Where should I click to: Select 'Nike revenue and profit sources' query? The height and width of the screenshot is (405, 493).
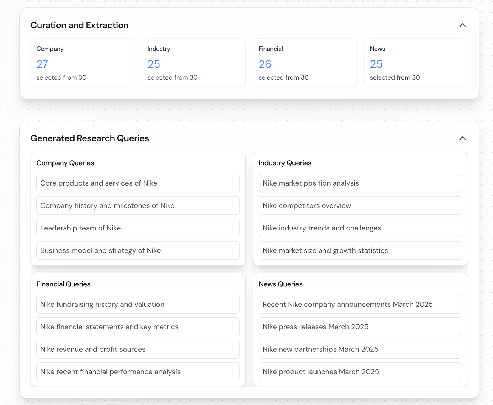click(138, 349)
